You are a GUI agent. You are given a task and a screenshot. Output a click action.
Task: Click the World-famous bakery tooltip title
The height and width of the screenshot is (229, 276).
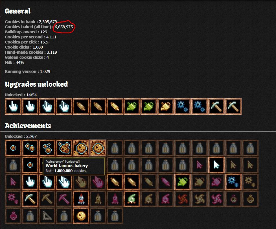point(67,166)
